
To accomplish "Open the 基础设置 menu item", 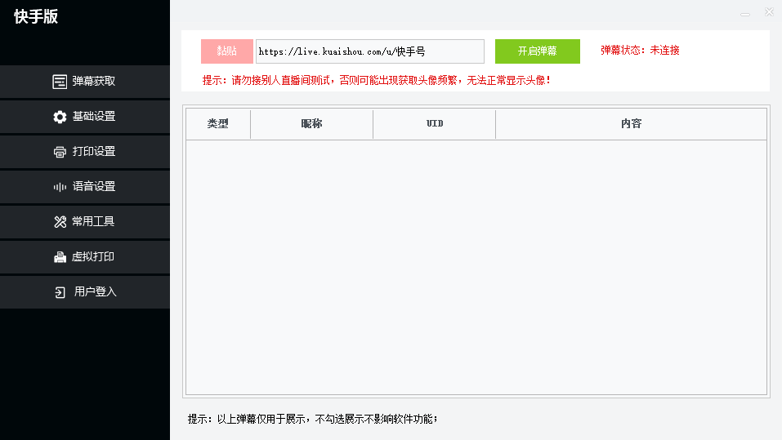I will tap(85, 117).
